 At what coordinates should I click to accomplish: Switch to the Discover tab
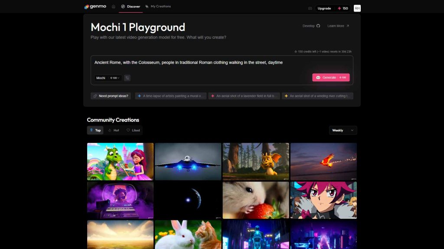coord(131,6)
